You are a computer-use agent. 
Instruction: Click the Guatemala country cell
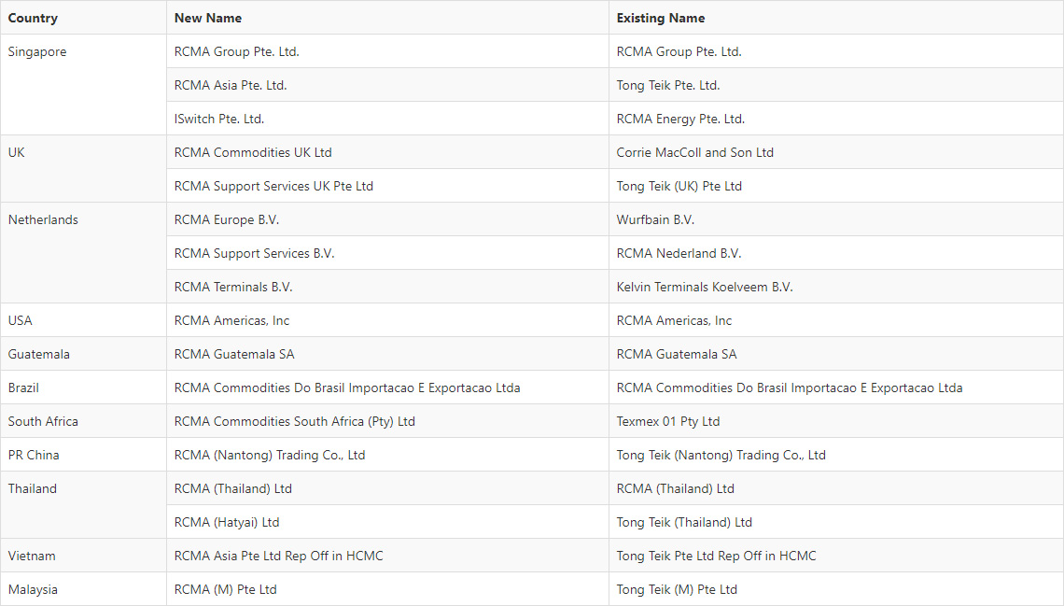coord(83,354)
